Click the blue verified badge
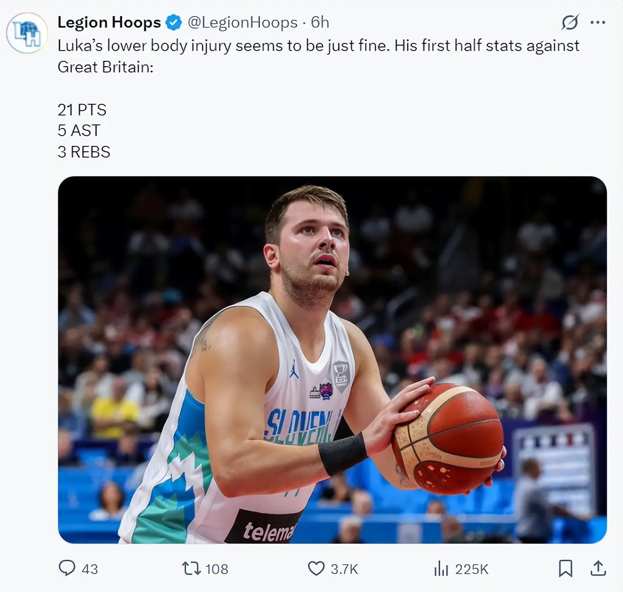This screenshot has width=623, height=592. [174, 22]
